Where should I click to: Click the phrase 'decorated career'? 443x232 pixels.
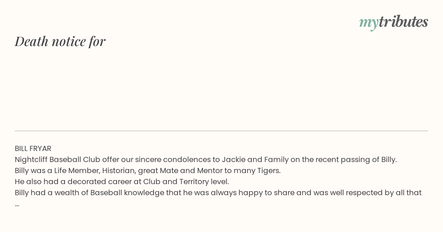pyautogui.click(x=95, y=182)
